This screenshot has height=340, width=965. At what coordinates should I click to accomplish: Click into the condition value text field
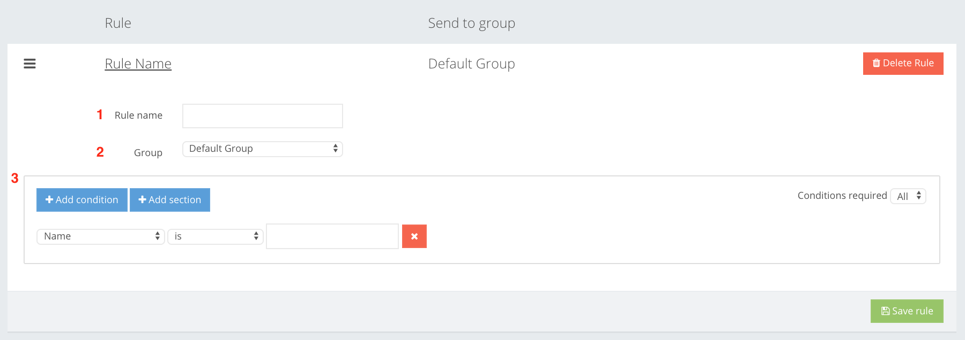pyautogui.click(x=332, y=236)
